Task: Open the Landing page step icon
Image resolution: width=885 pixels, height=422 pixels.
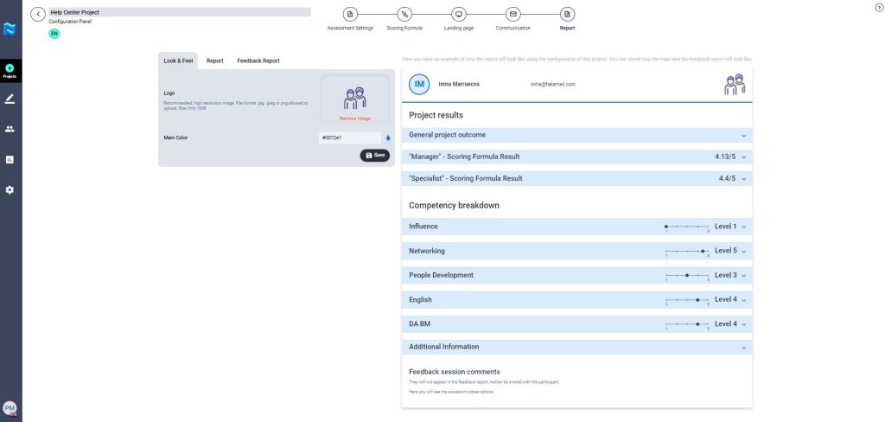Action: 459,15
